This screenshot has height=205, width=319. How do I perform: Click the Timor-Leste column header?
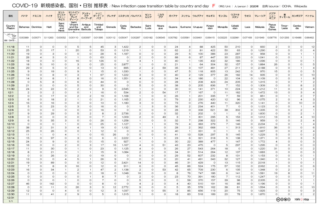click(284, 27)
